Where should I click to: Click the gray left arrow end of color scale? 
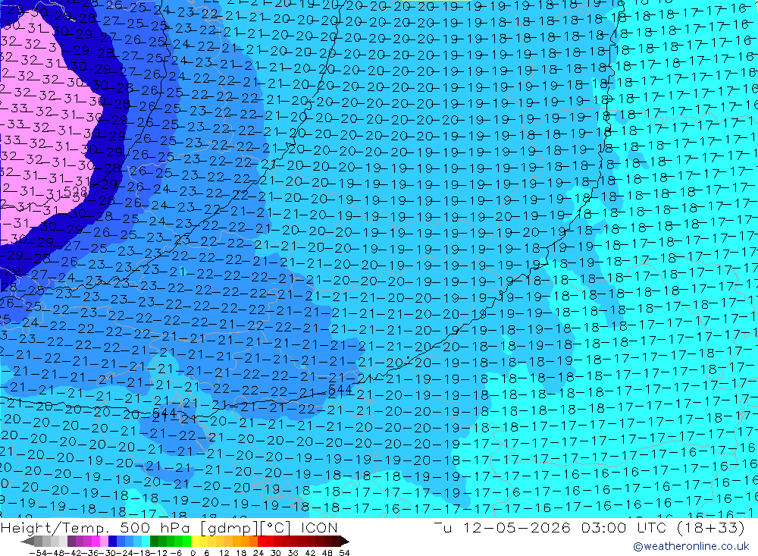coord(27,541)
